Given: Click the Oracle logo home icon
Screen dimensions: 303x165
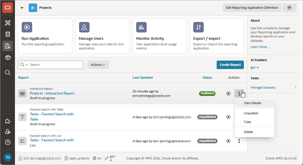Looking at the screenshot, I should (x=8, y=8).
